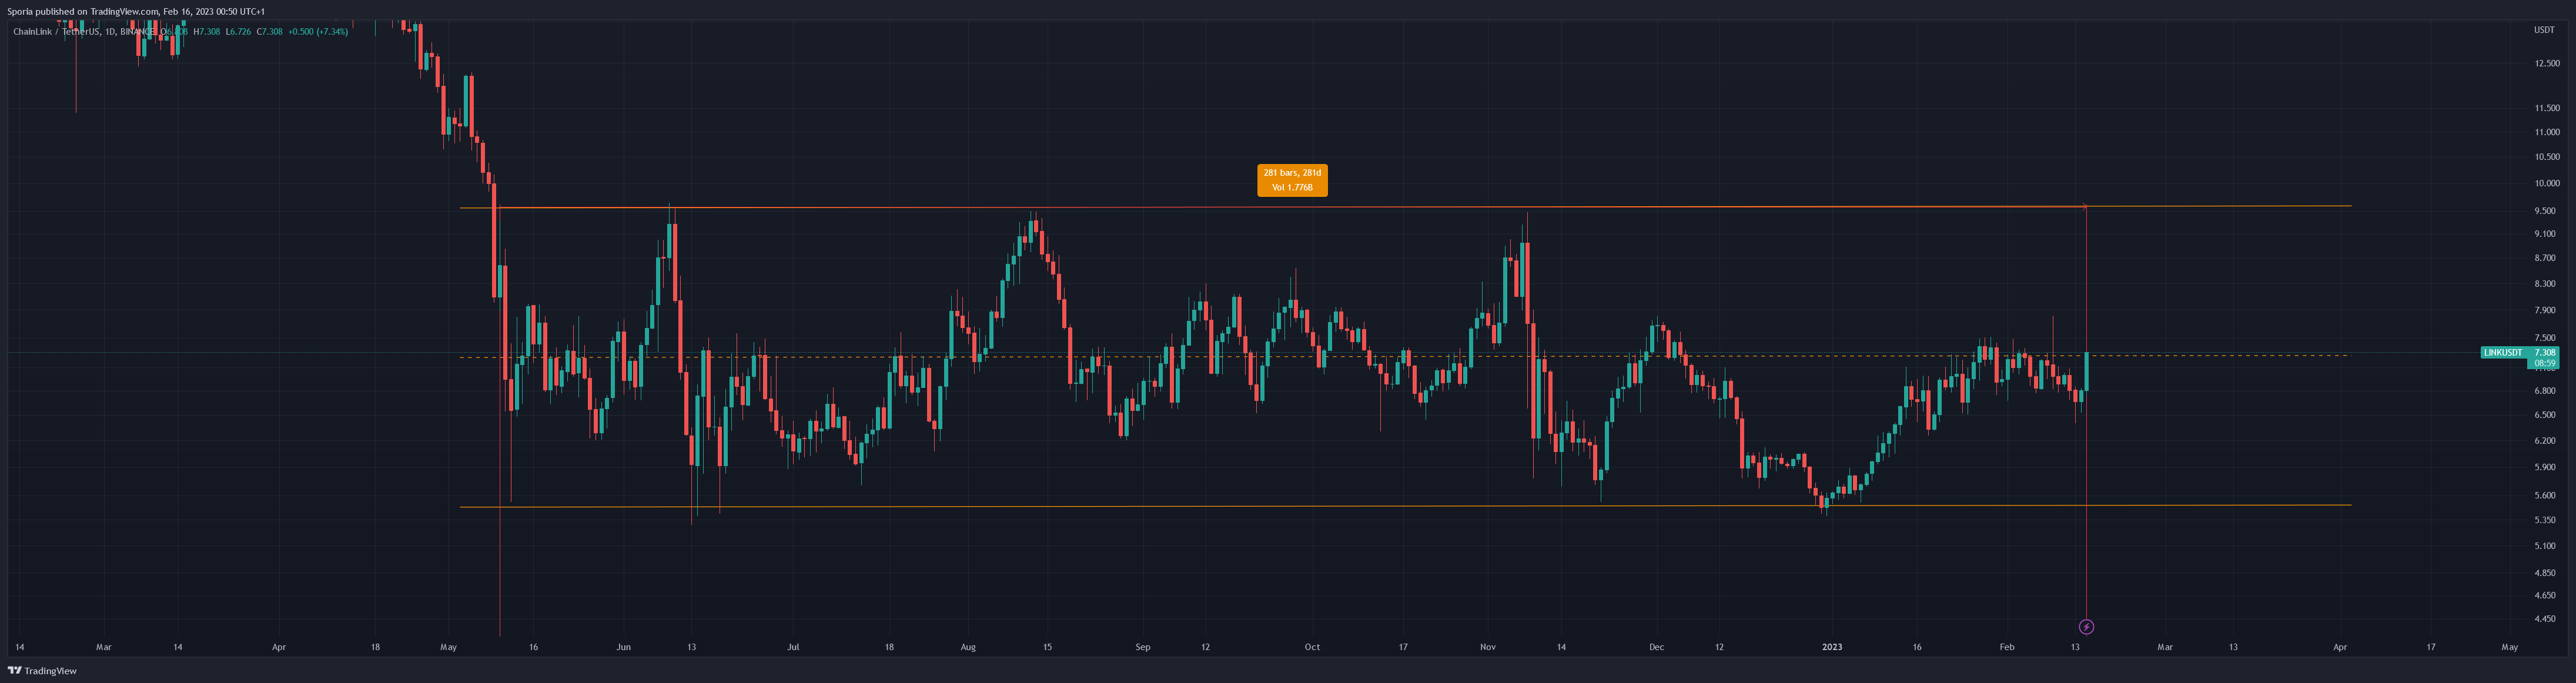
Task: Click the Jul label on the time axis
Action: point(793,647)
